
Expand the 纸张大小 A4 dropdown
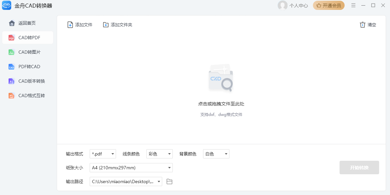click(131, 168)
